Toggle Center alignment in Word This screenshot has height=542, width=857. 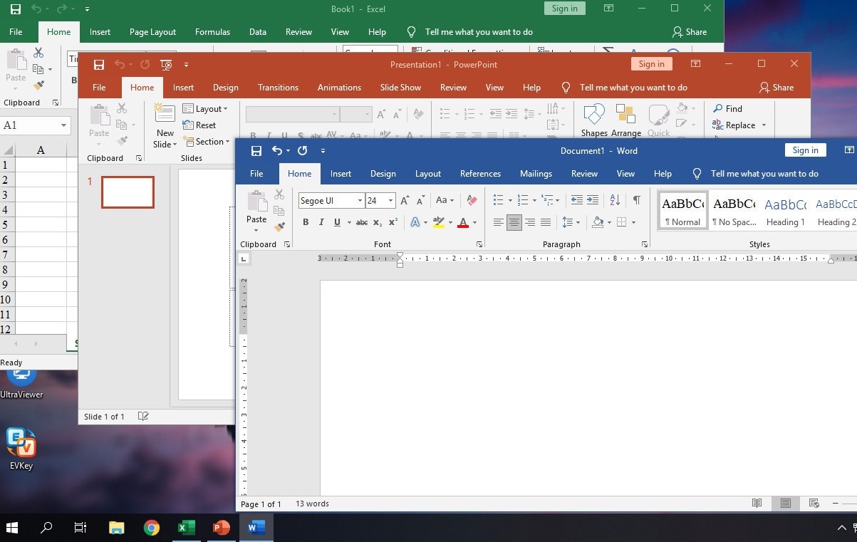point(514,222)
